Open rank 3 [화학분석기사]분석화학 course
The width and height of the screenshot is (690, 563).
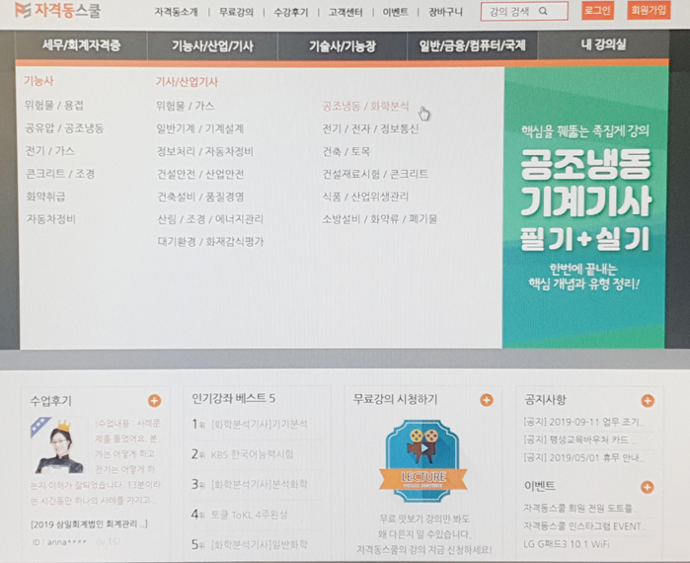[250, 485]
